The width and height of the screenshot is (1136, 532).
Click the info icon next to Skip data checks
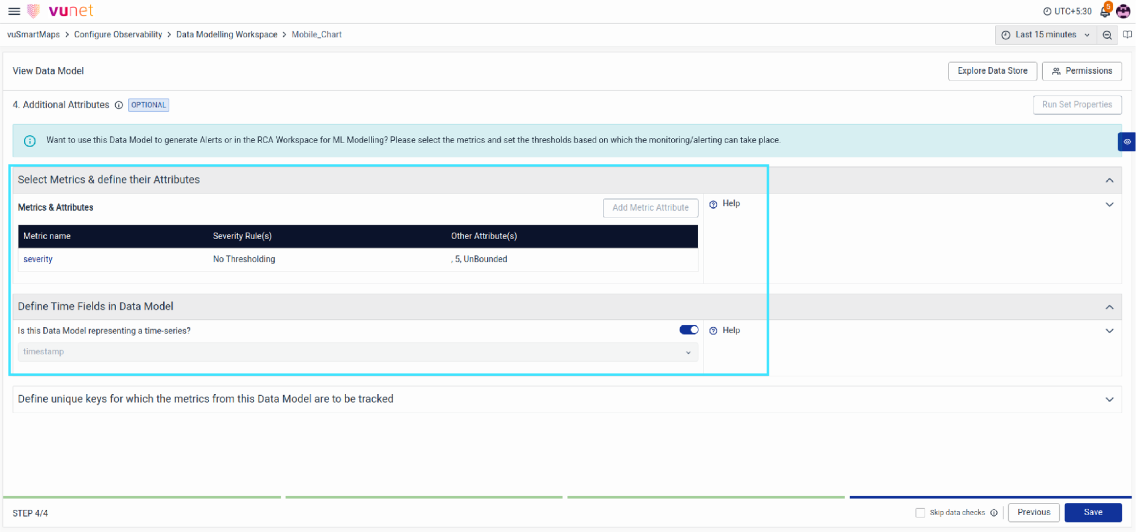[994, 513]
